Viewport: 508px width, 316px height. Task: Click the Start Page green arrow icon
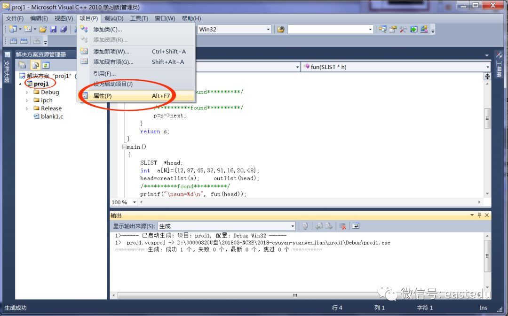(x=414, y=30)
